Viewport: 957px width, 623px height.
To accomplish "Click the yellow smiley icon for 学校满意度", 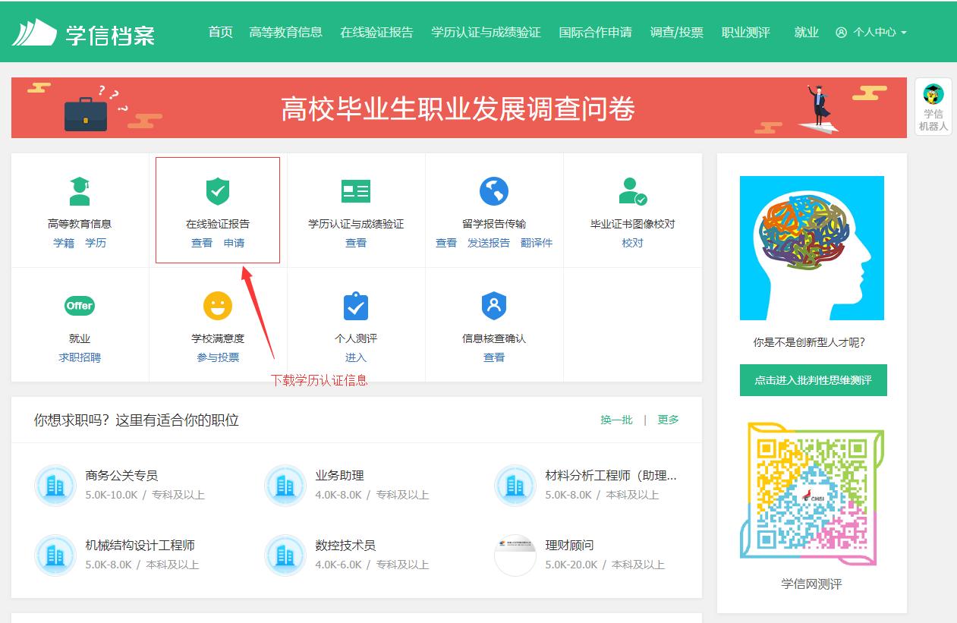I will (x=218, y=305).
